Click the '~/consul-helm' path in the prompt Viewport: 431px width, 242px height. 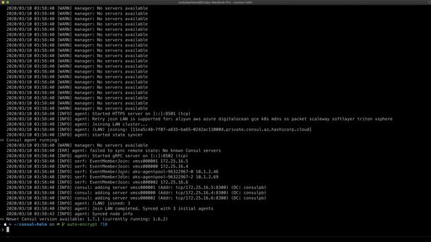(x=30, y=225)
